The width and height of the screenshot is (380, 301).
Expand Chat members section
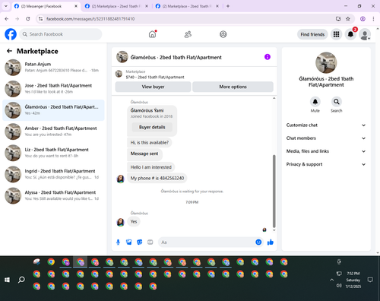[x=326, y=138]
